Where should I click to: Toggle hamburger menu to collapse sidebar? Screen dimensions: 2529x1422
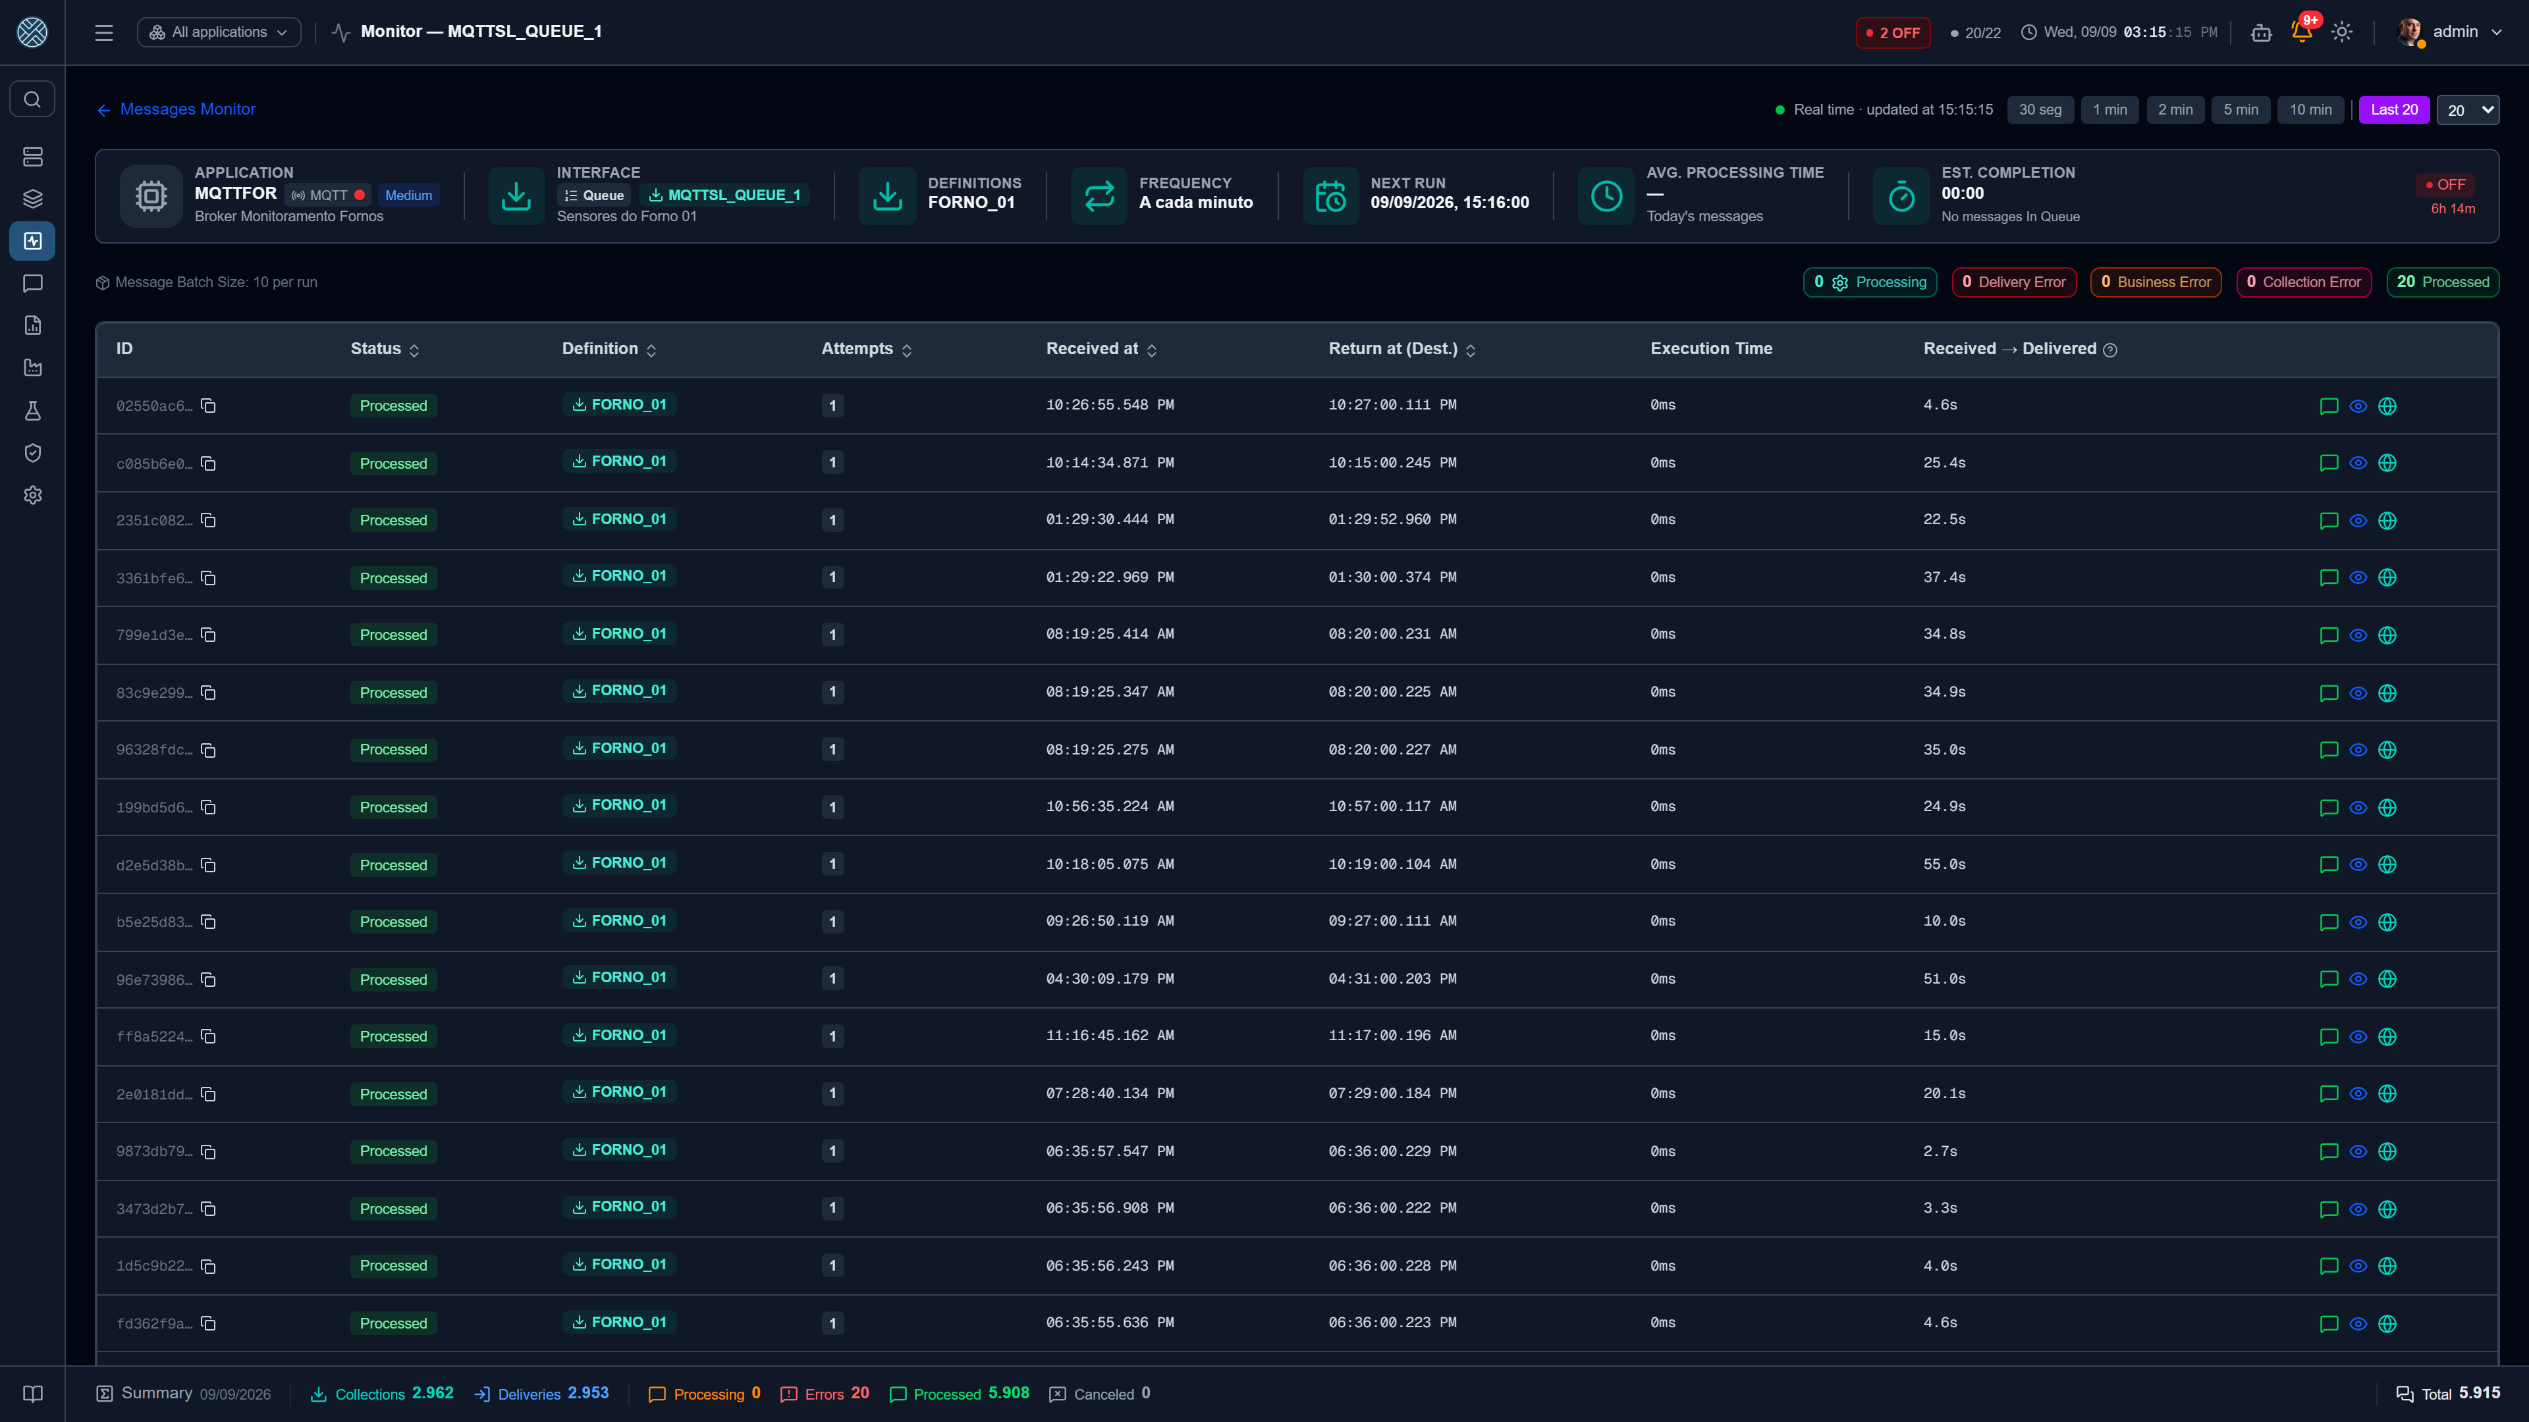104,32
